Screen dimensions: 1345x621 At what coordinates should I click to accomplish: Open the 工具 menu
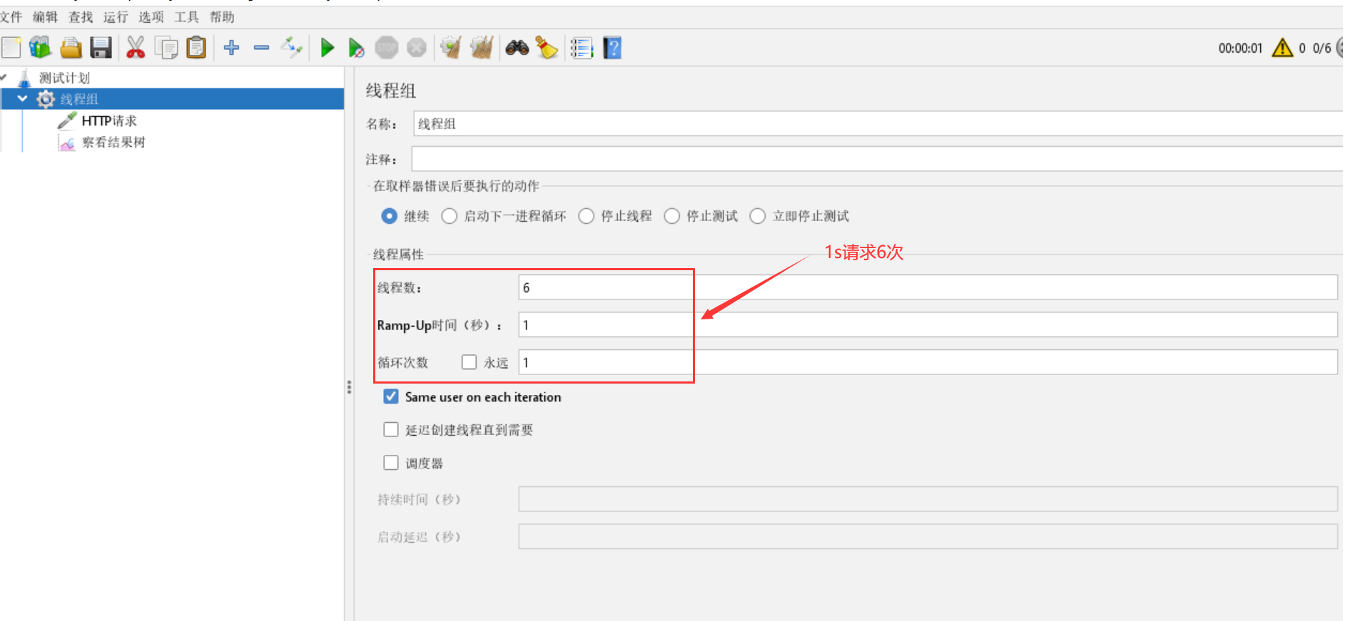(186, 16)
